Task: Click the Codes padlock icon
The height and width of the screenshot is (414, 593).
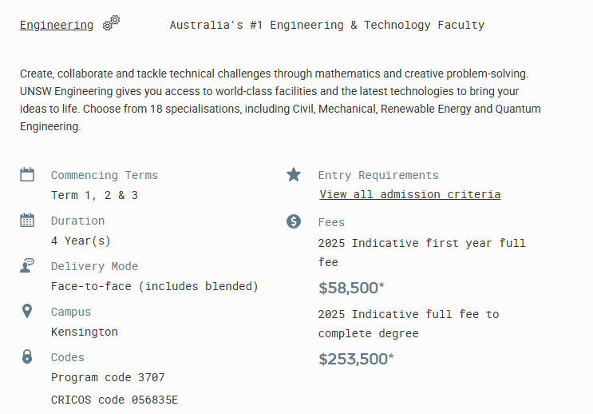Action: [x=27, y=356]
